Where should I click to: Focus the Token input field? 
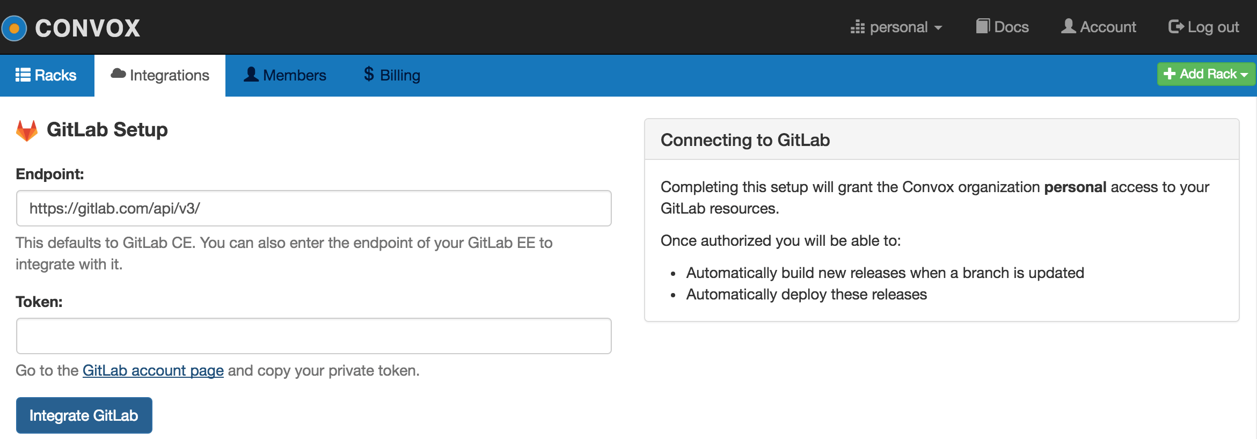coord(314,336)
